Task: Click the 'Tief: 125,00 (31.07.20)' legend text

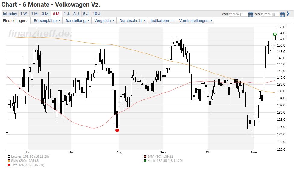Action: (x=28, y=165)
